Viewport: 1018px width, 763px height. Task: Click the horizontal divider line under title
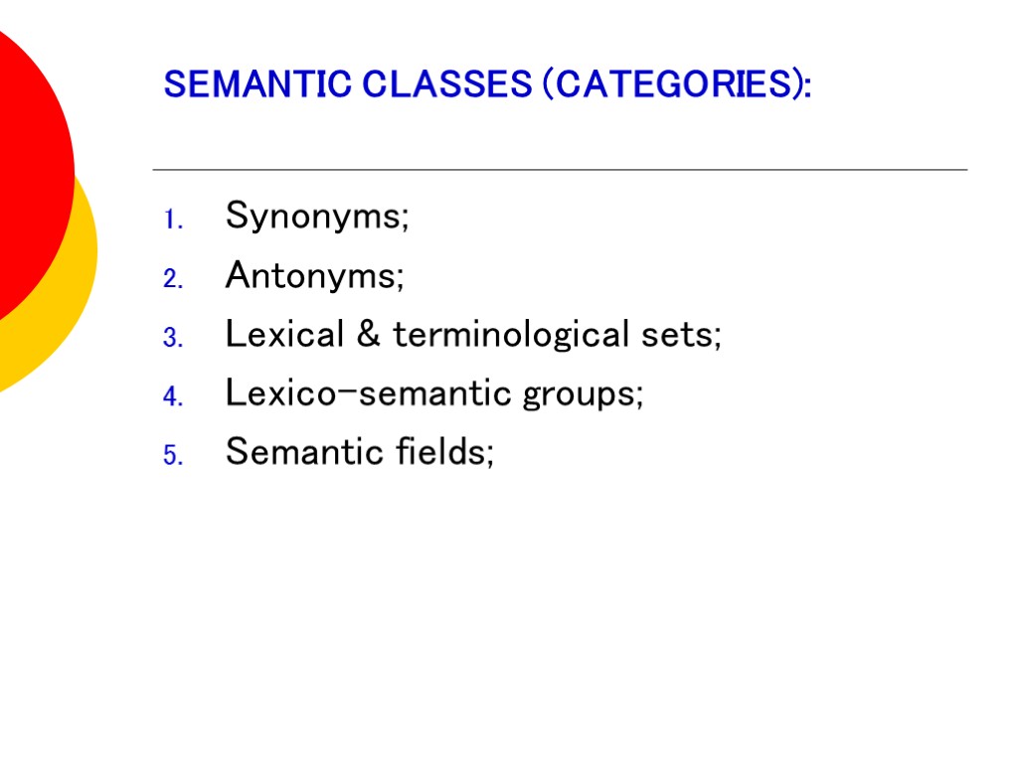coord(559,170)
